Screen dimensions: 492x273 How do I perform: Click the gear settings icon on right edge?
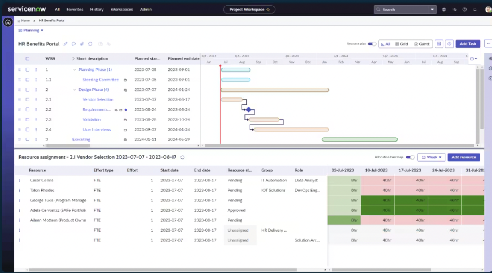pyautogui.click(x=490, y=68)
